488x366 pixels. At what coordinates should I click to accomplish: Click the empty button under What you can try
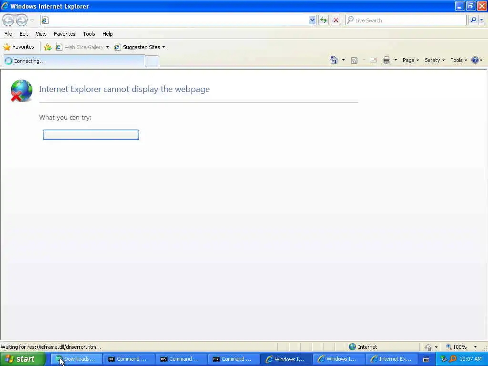point(91,135)
